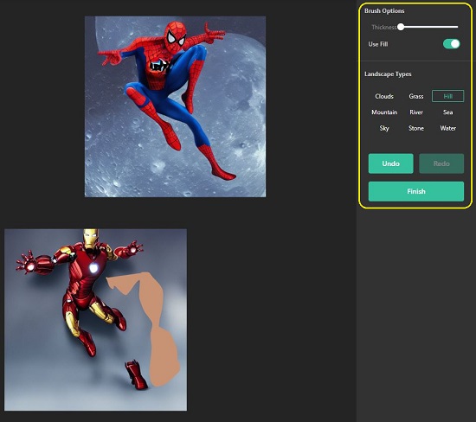Finish the landscape drawing
The width and height of the screenshot is (476, 422).
pos(416,191)
